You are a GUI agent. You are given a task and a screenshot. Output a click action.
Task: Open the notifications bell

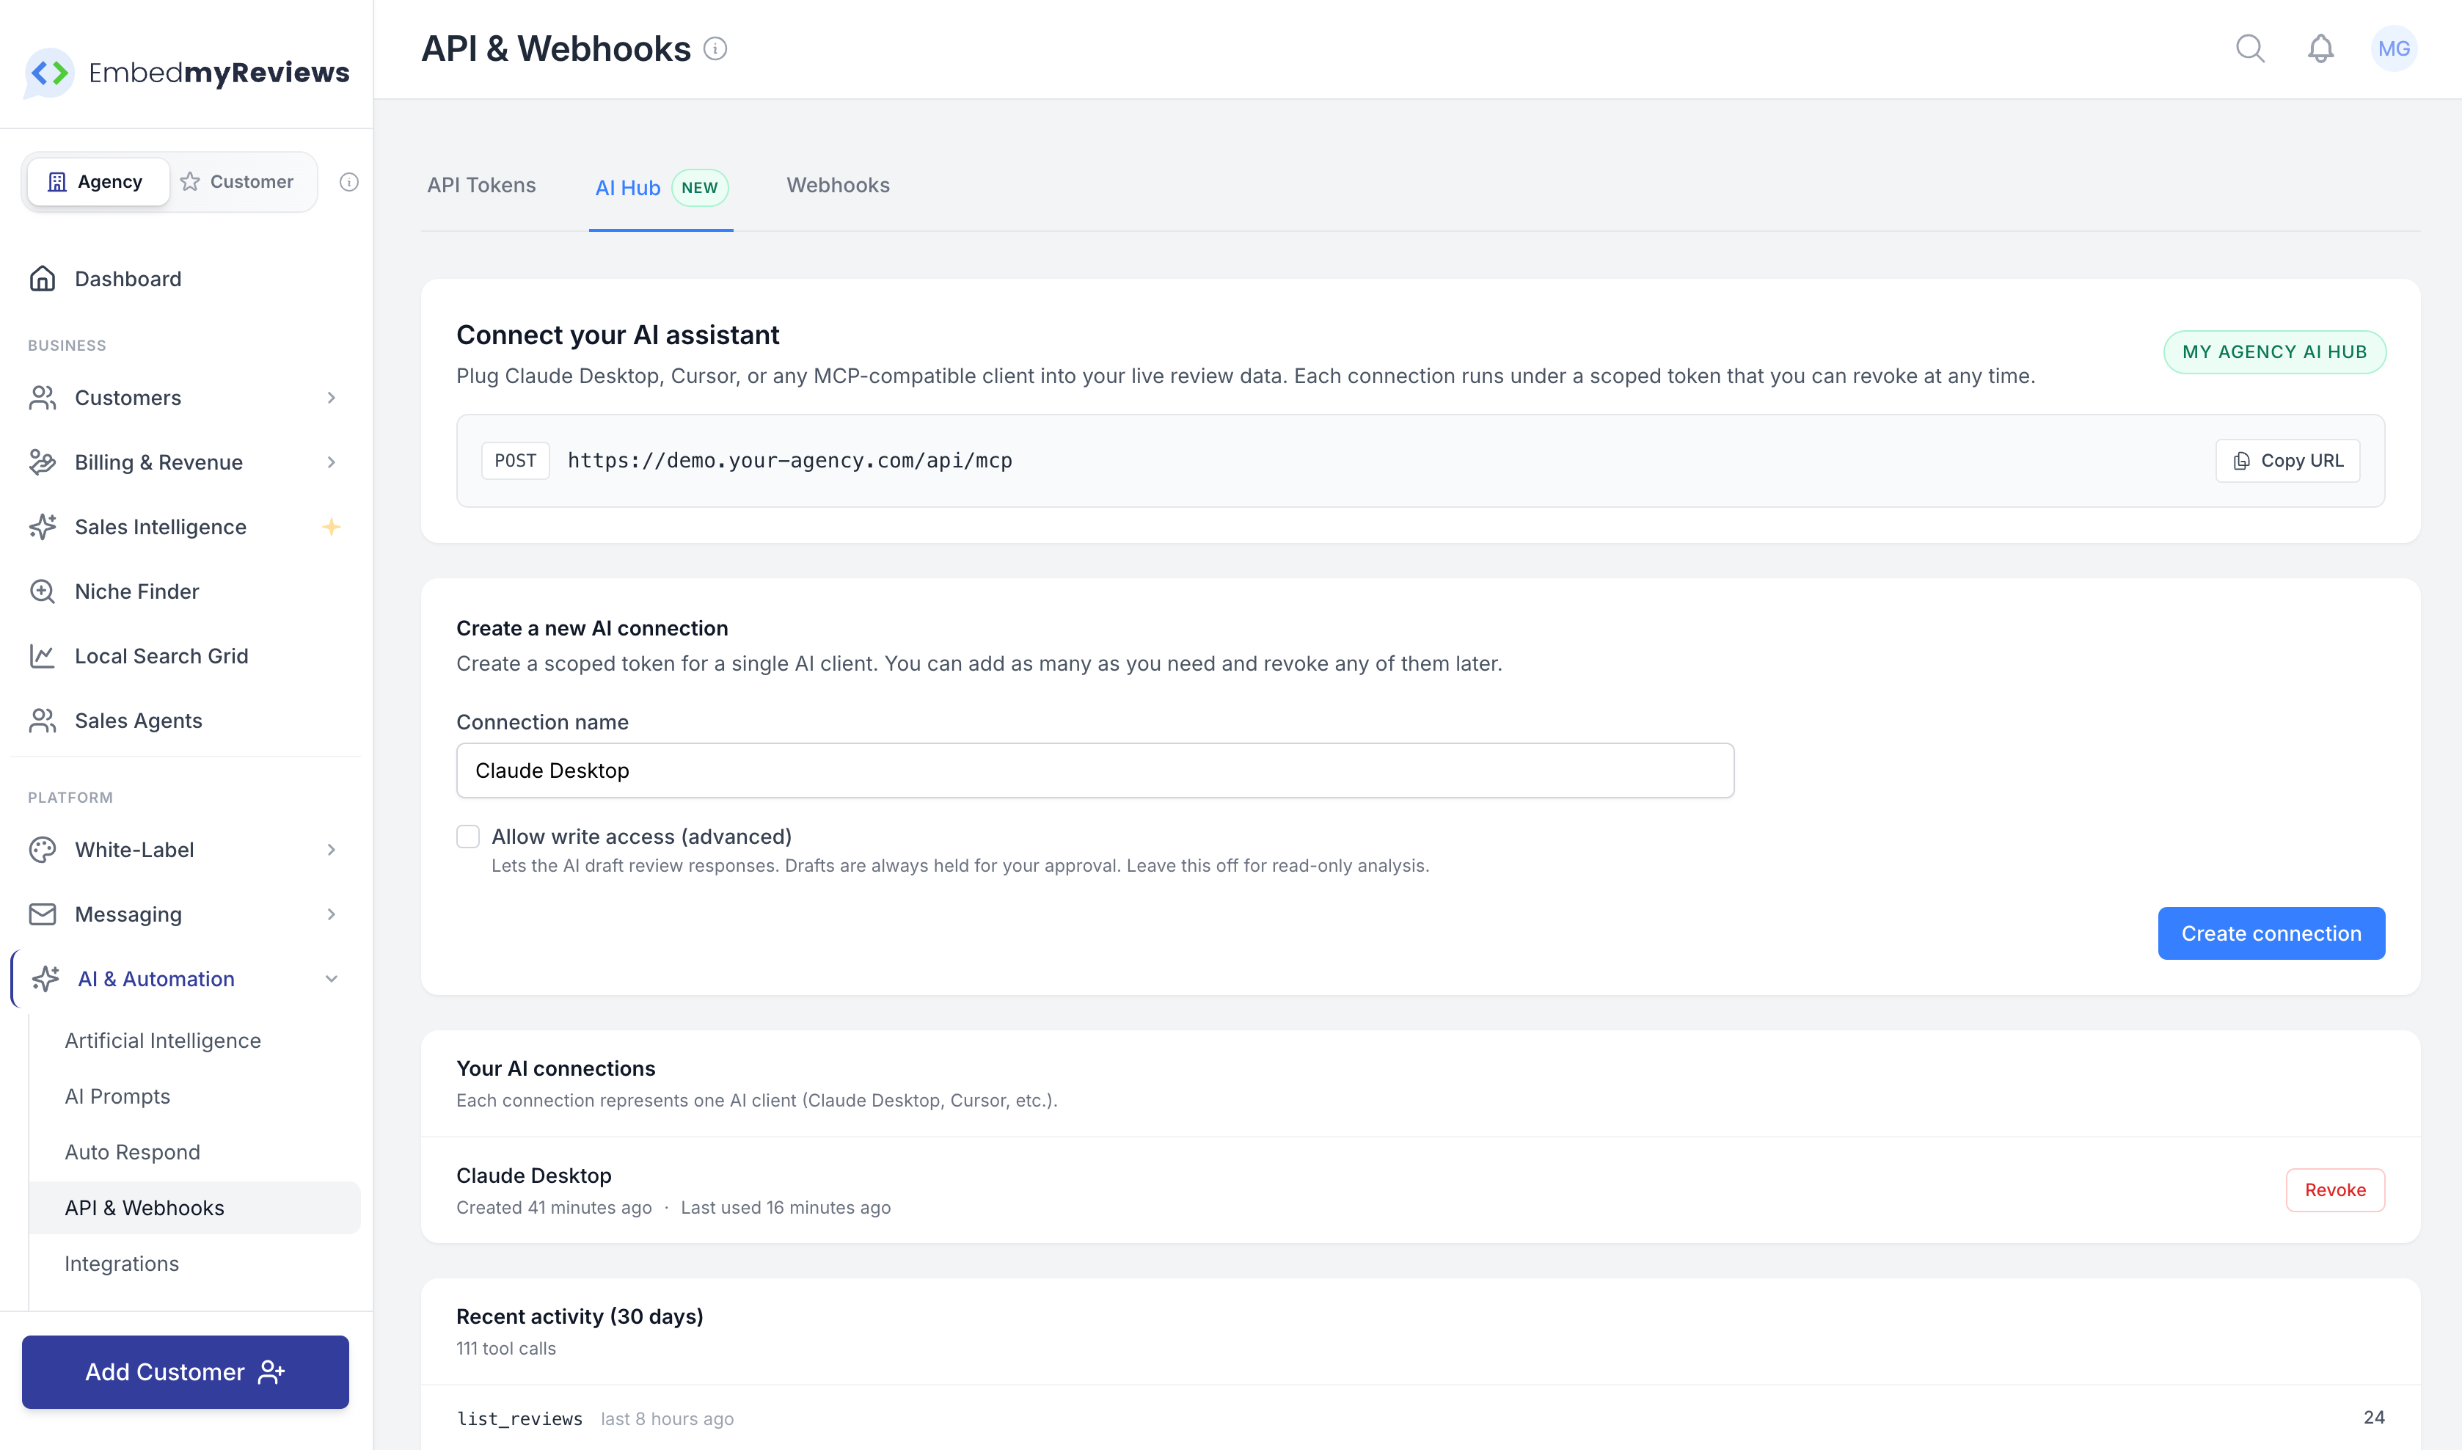(x=2320, y=48)
